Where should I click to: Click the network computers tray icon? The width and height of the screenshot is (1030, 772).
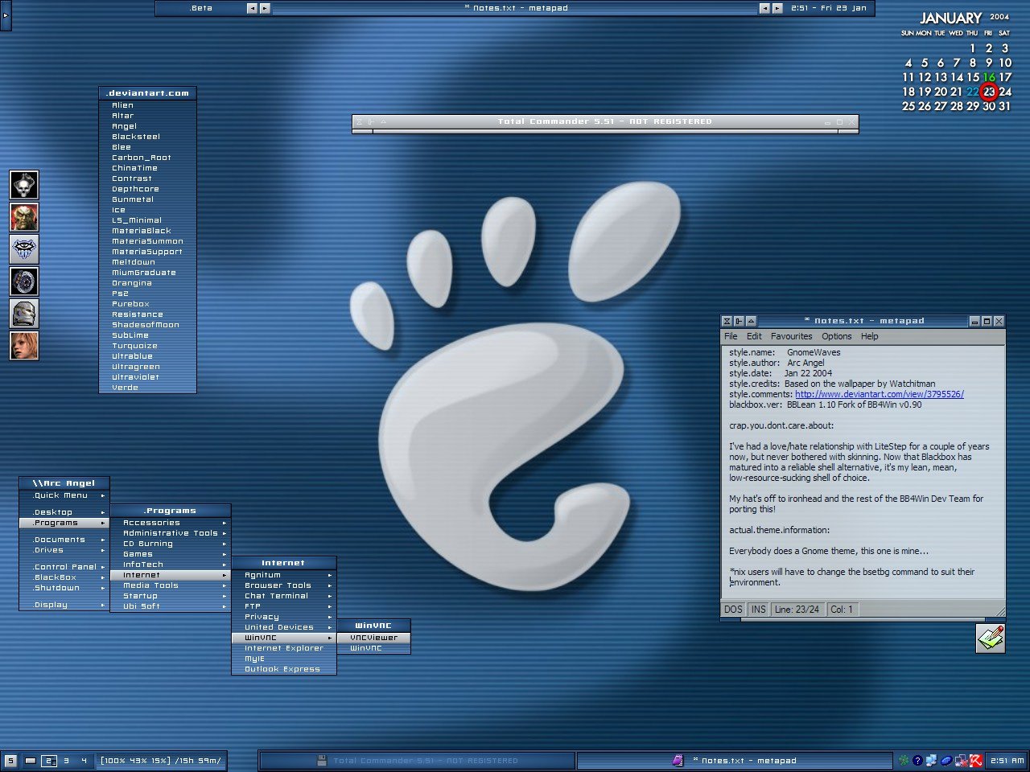click(x=931, y=760)
